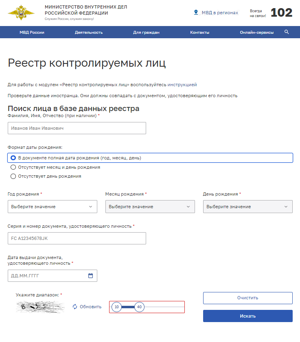The width and height of the screenshot is (300, 342).
Task: Click the captcha image
Action: [40, 307]
